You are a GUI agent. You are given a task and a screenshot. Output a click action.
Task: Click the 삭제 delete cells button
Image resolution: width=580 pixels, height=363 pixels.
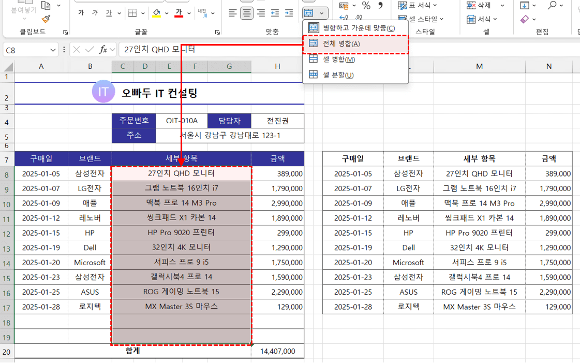click(479, 5)
